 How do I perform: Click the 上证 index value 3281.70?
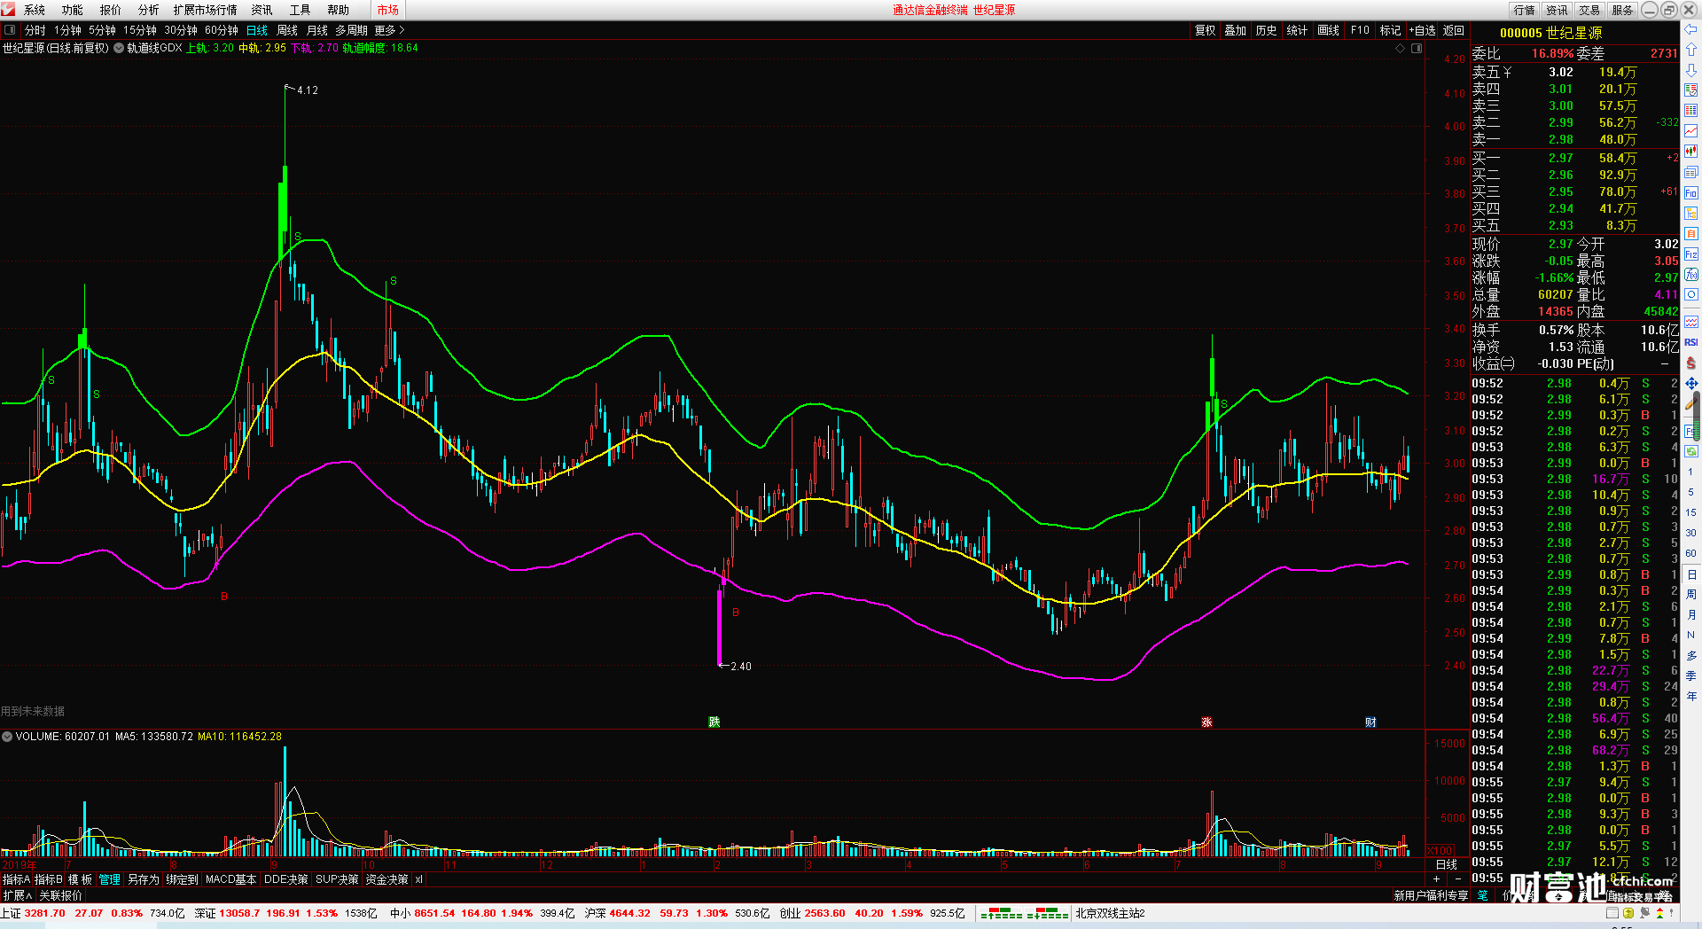[x=44, y=913]
